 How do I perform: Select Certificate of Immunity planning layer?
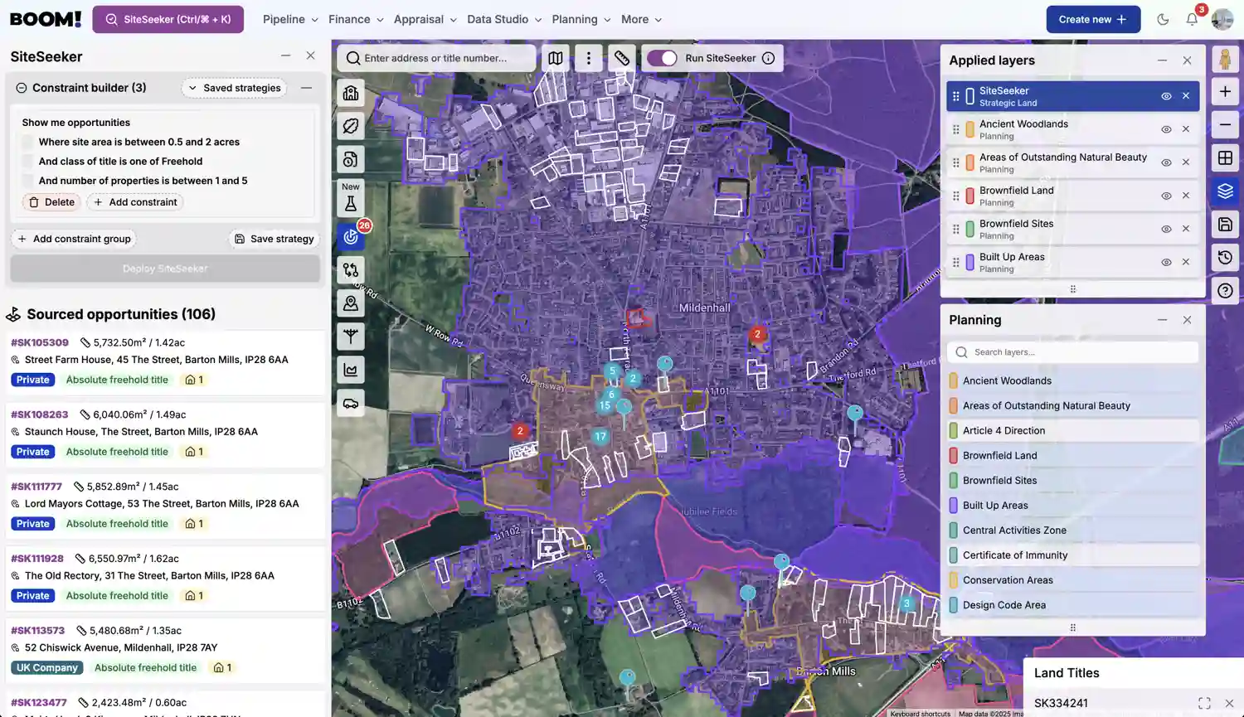1073,555
